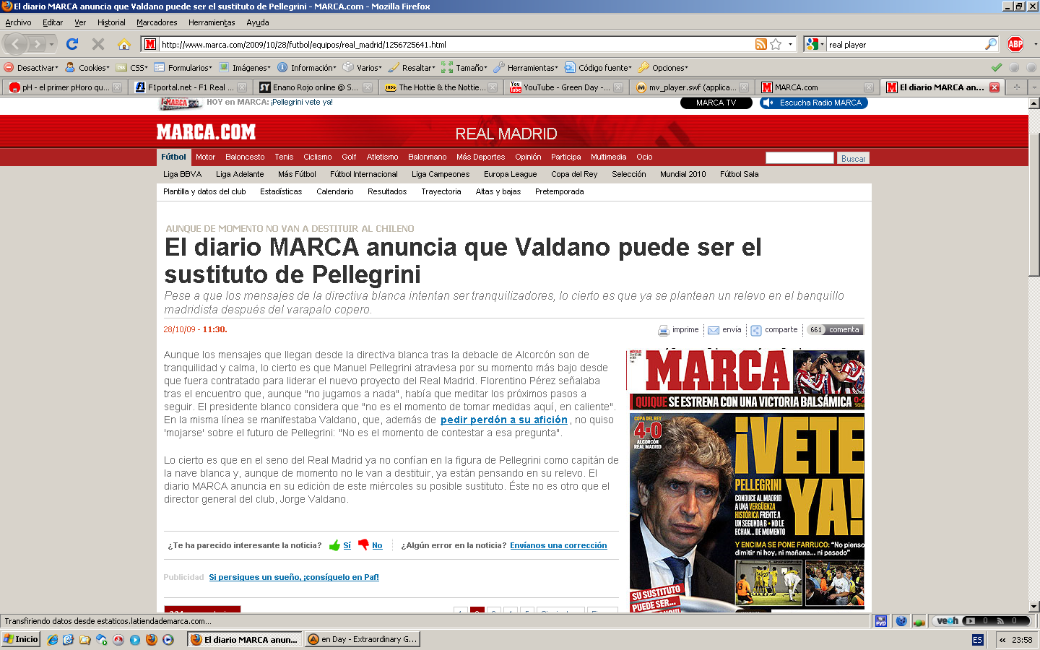Image resolution: width=1040 pixels, height=650 pixels.
Task: Open the search engine selector dropdown
Action: pos(815,44)
